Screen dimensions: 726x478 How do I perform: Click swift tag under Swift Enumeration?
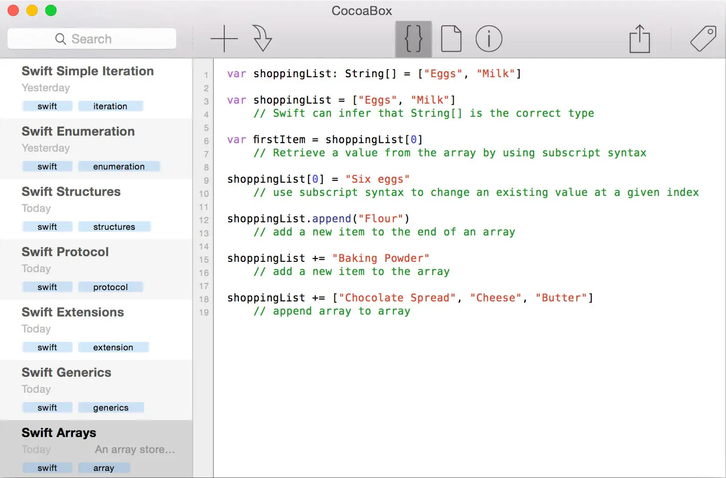[x=47, y=167]
